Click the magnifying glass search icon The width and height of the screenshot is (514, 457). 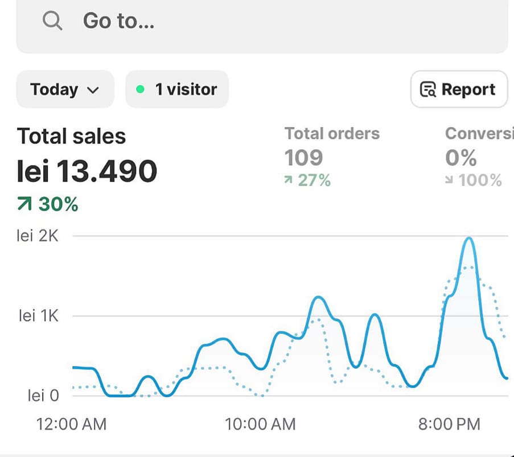[x=52, y=21]
